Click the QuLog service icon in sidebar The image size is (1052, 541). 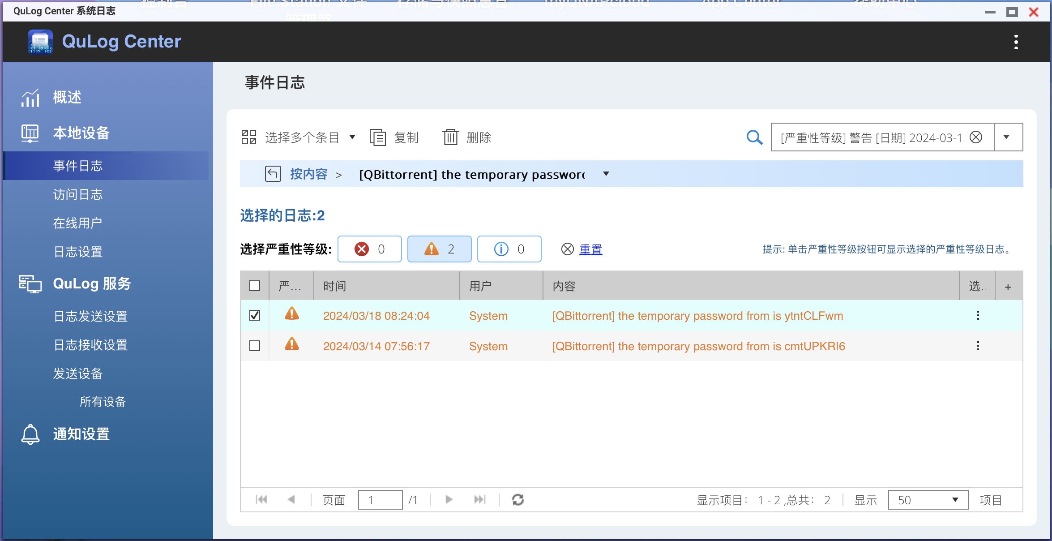(x=30, y=284)
